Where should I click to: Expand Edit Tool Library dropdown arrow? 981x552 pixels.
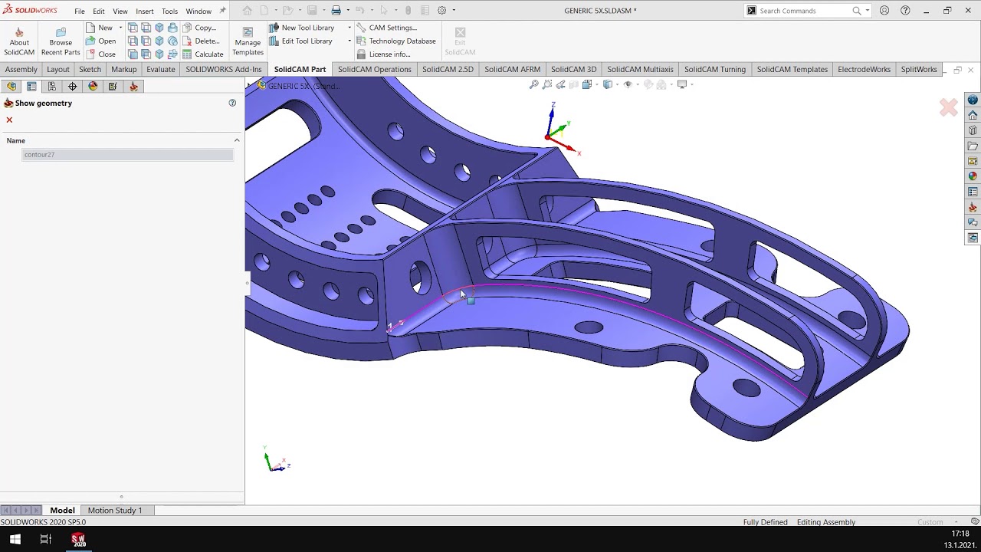(349, 41)
